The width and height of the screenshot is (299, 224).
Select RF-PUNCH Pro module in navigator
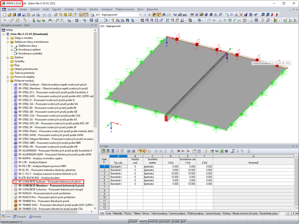pyautogui.click(x=47, y=197)
